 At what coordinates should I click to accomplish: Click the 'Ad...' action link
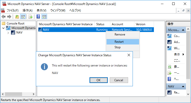point(177,42)
